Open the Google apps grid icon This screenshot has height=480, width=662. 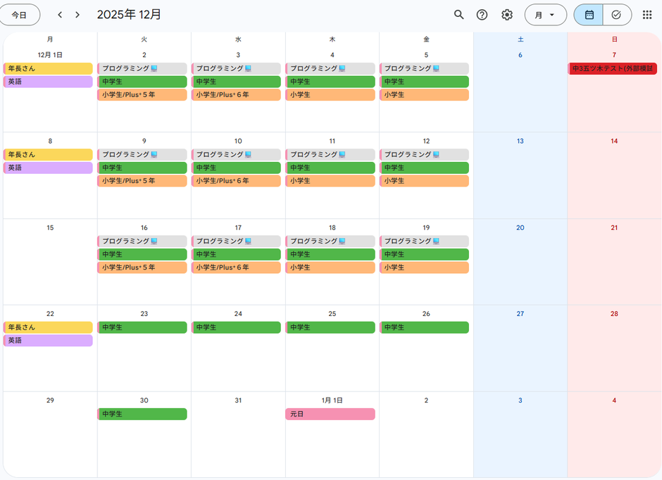pyautogui.click(x=647, y=15)
